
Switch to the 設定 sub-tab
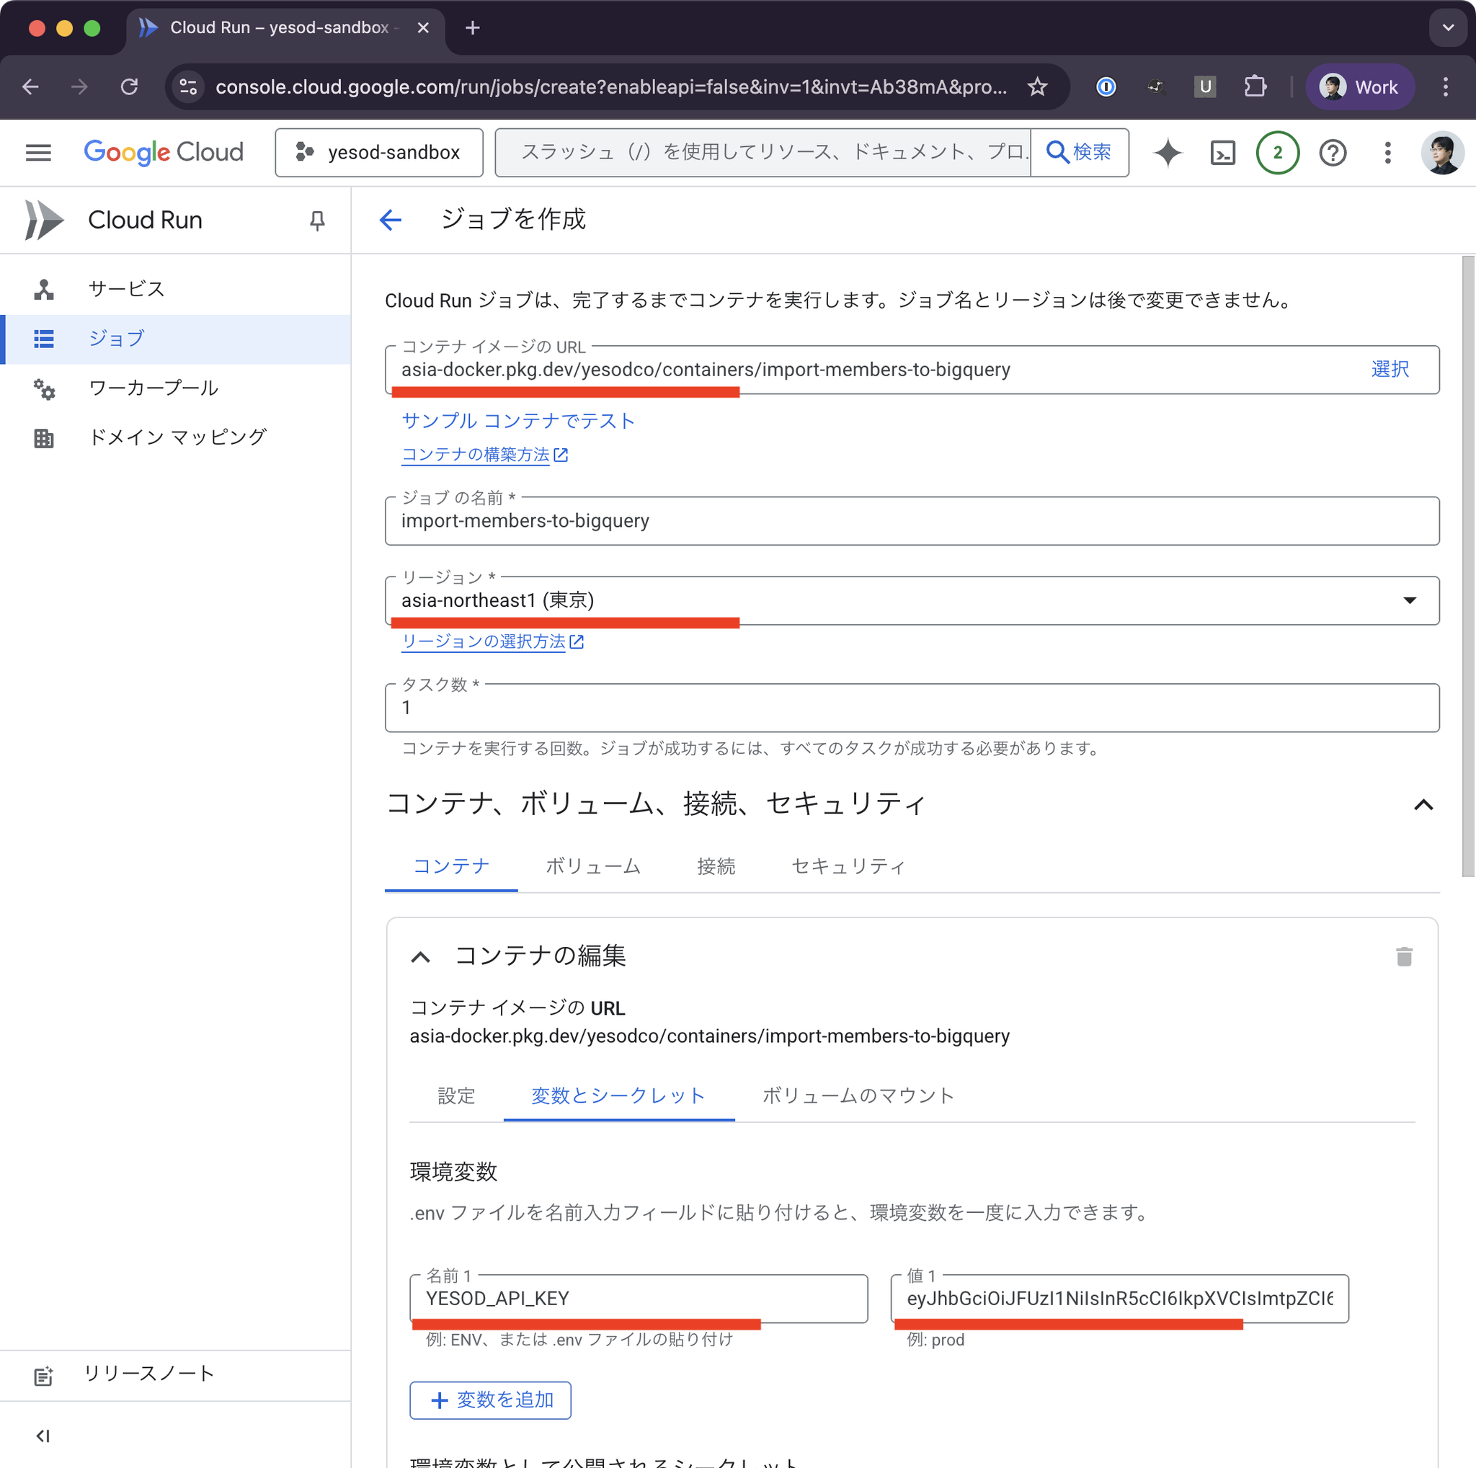456,1095
